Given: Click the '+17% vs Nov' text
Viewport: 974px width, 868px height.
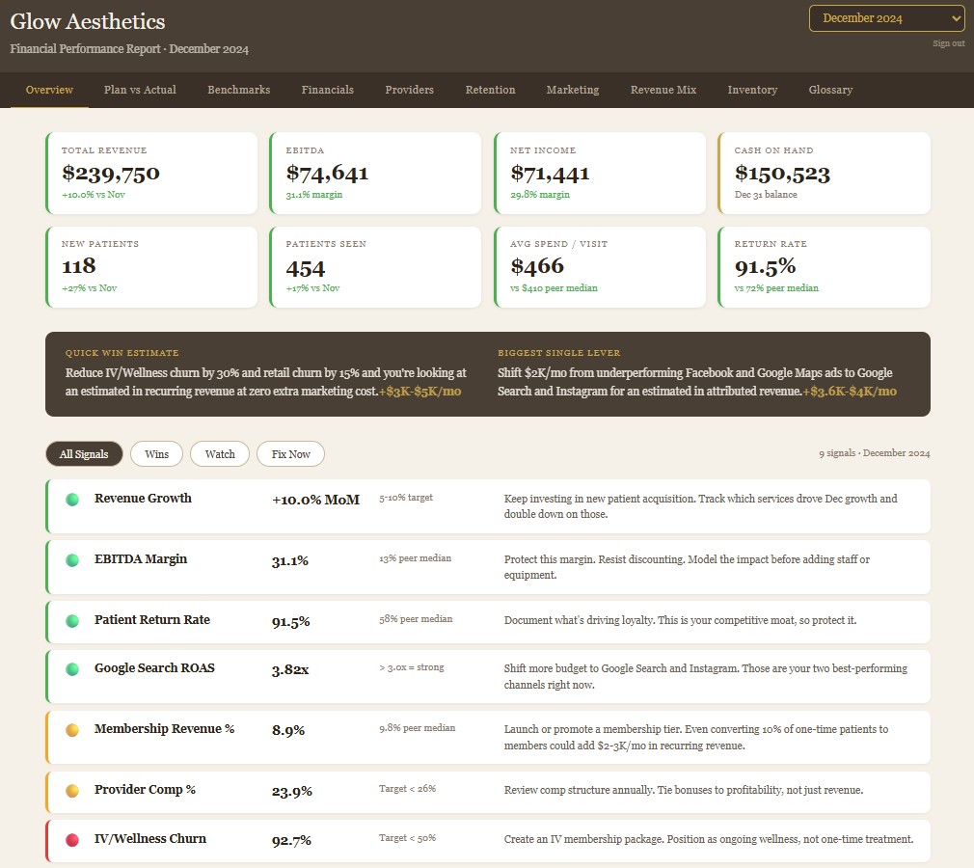Looking at the screenshot, I should tap(312, 287).
